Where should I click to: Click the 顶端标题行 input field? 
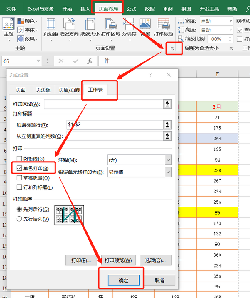pyautogui.click(x=115, y=125)
